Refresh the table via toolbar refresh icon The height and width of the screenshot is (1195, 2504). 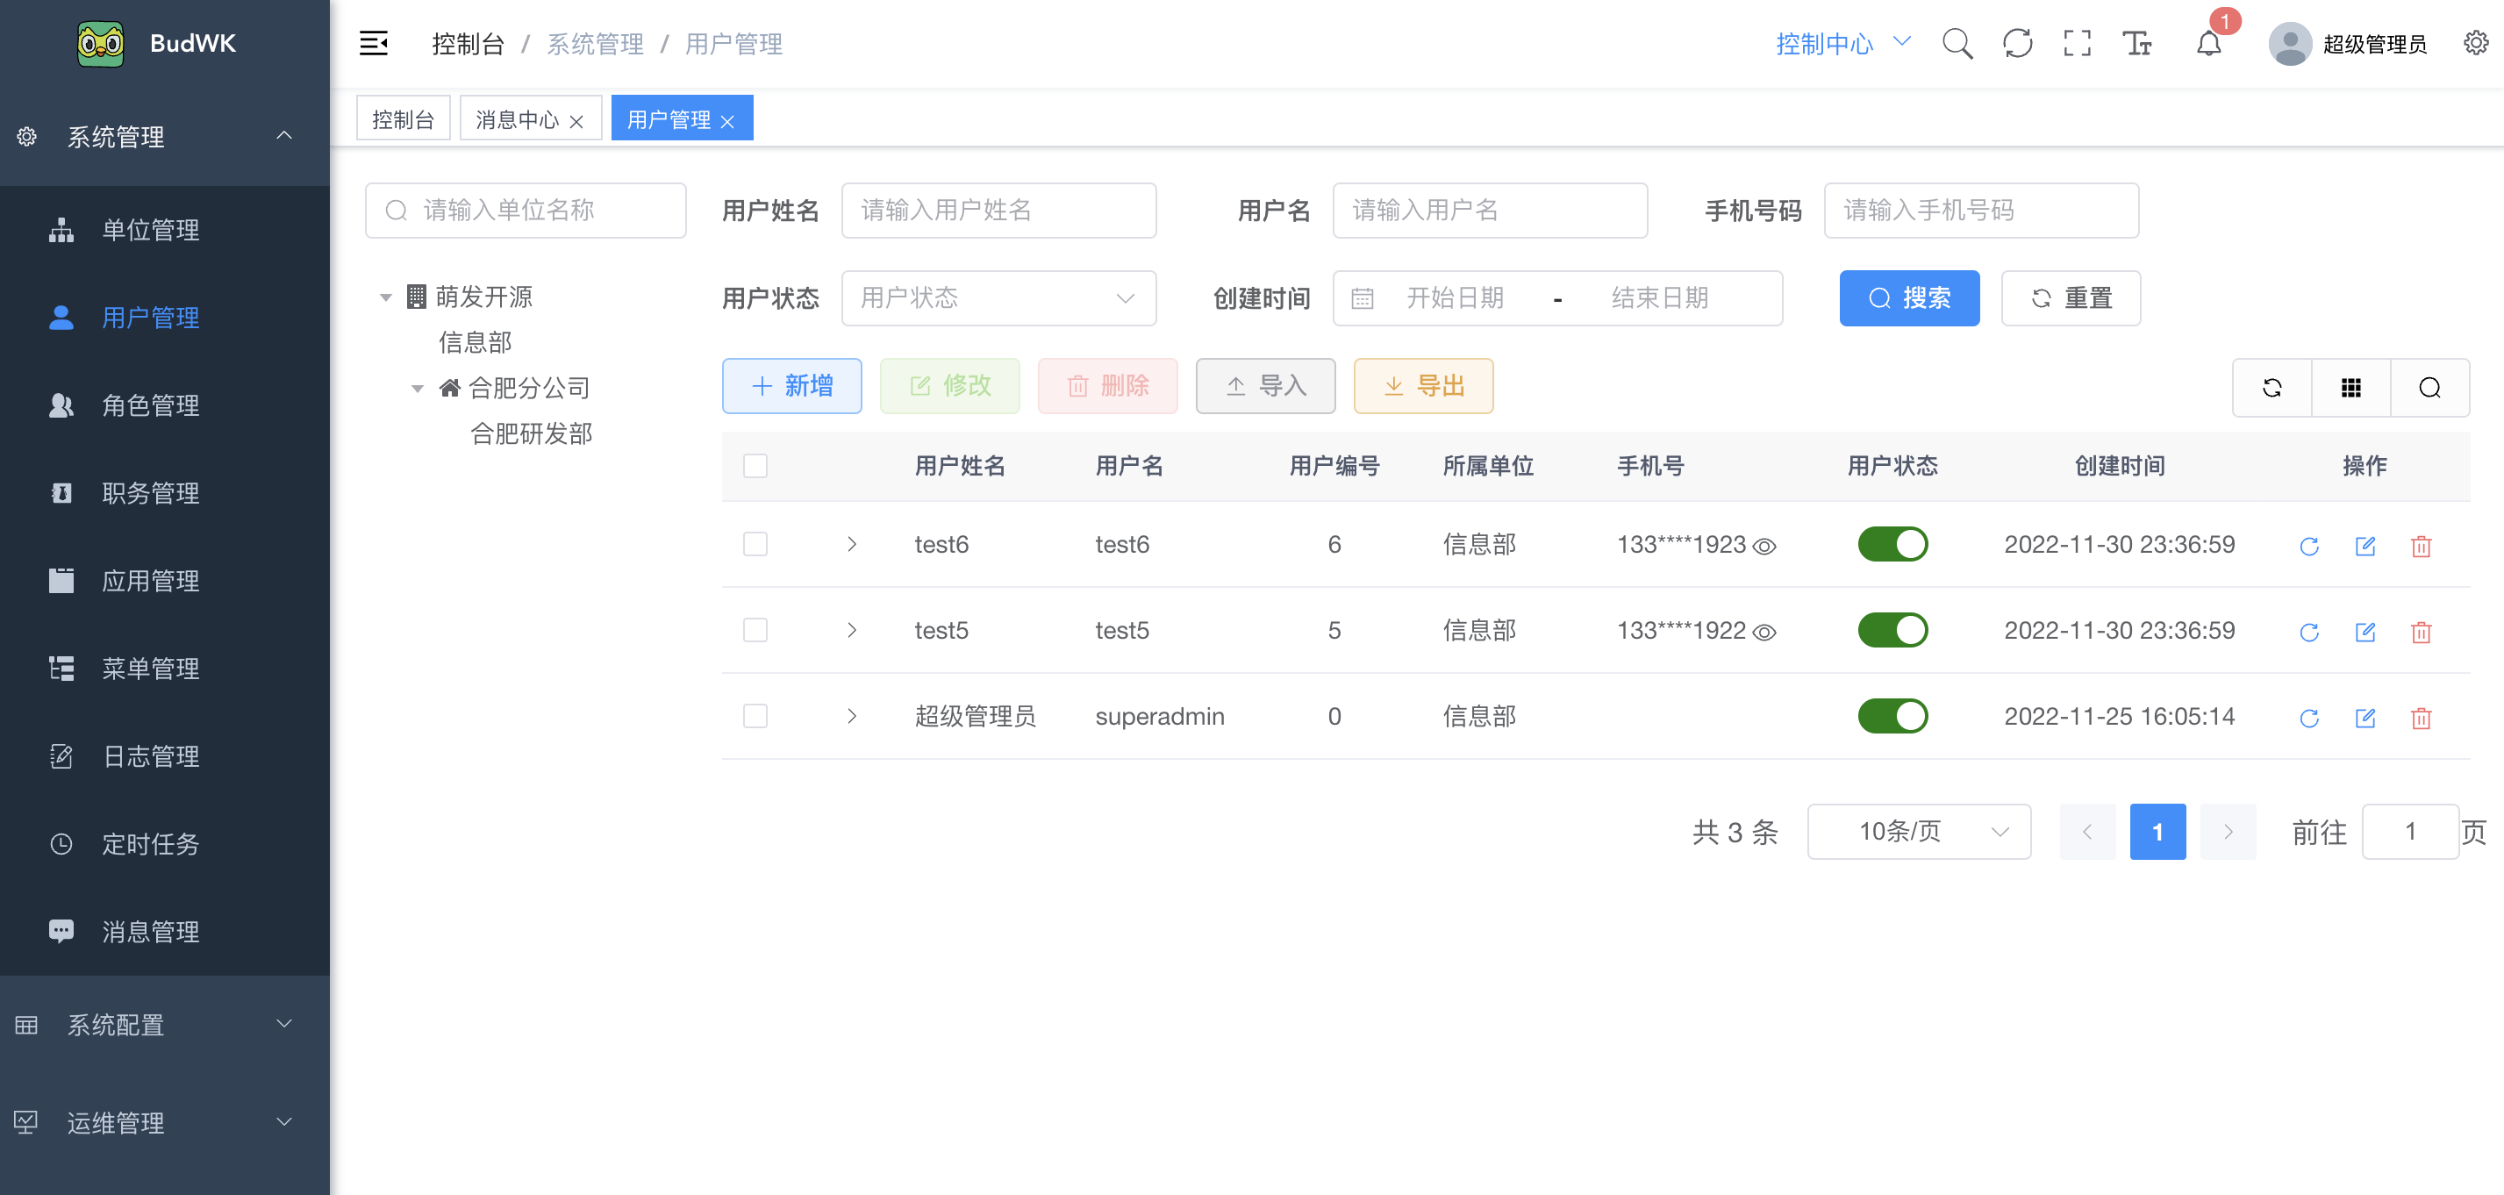[x=2271, y=388]
